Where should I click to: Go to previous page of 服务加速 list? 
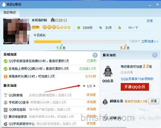point(84,86)
